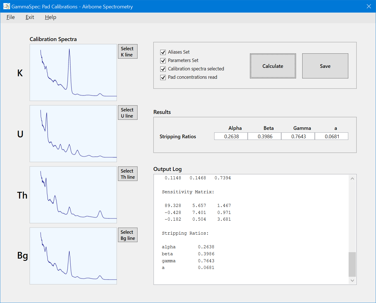376x303 pixels.
Task: Click the Exit menu item
Action: click(30, 17)
